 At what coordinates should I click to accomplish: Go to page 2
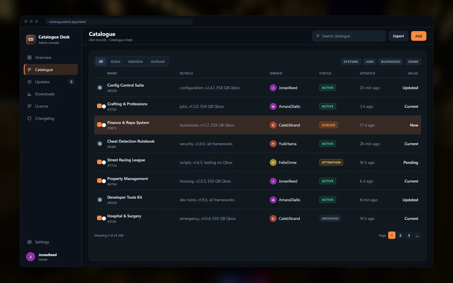click(x=400, y=235)
